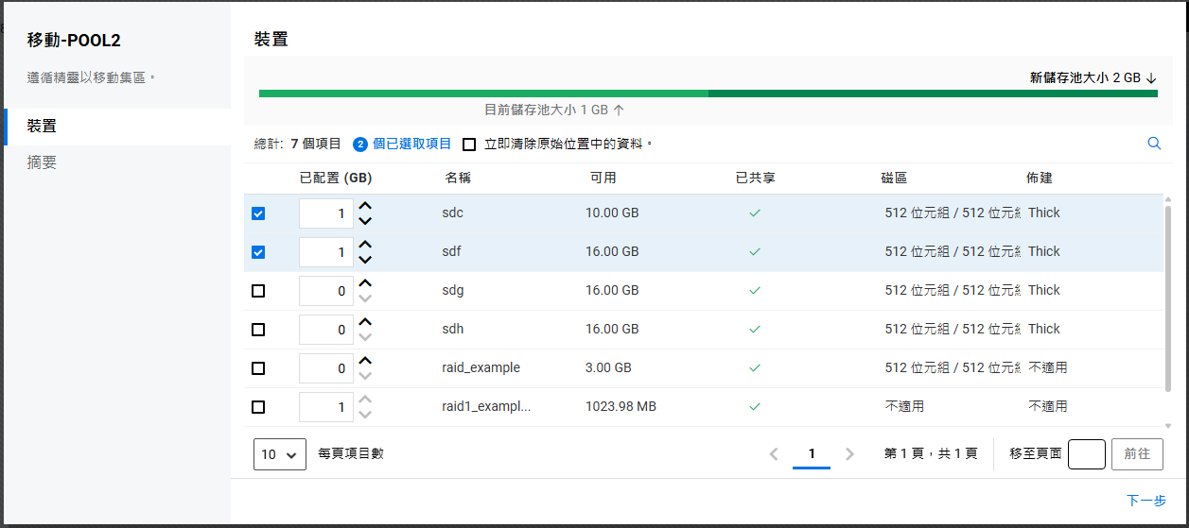Increase allocated GB for sdc
The width and height of the screenshot is (1189, 528).
coord(365,206)
